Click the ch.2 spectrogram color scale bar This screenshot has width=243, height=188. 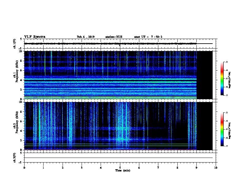pyautogui.click(x=222, y=129)
